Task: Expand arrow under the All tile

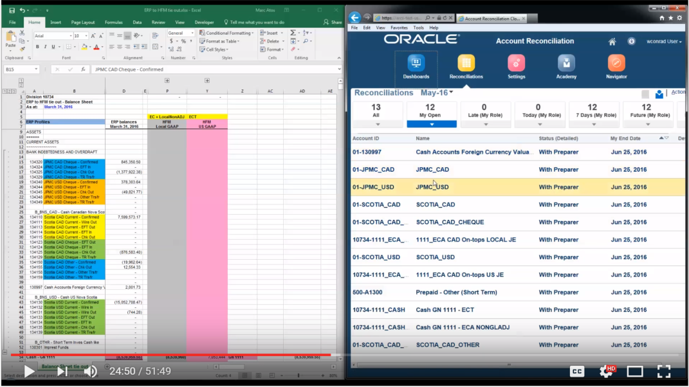Action: (x=378, y=124)
